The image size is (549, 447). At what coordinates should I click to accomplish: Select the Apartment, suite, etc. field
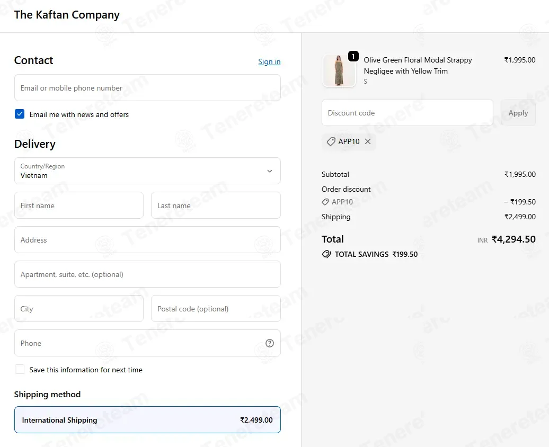point(147,274)
